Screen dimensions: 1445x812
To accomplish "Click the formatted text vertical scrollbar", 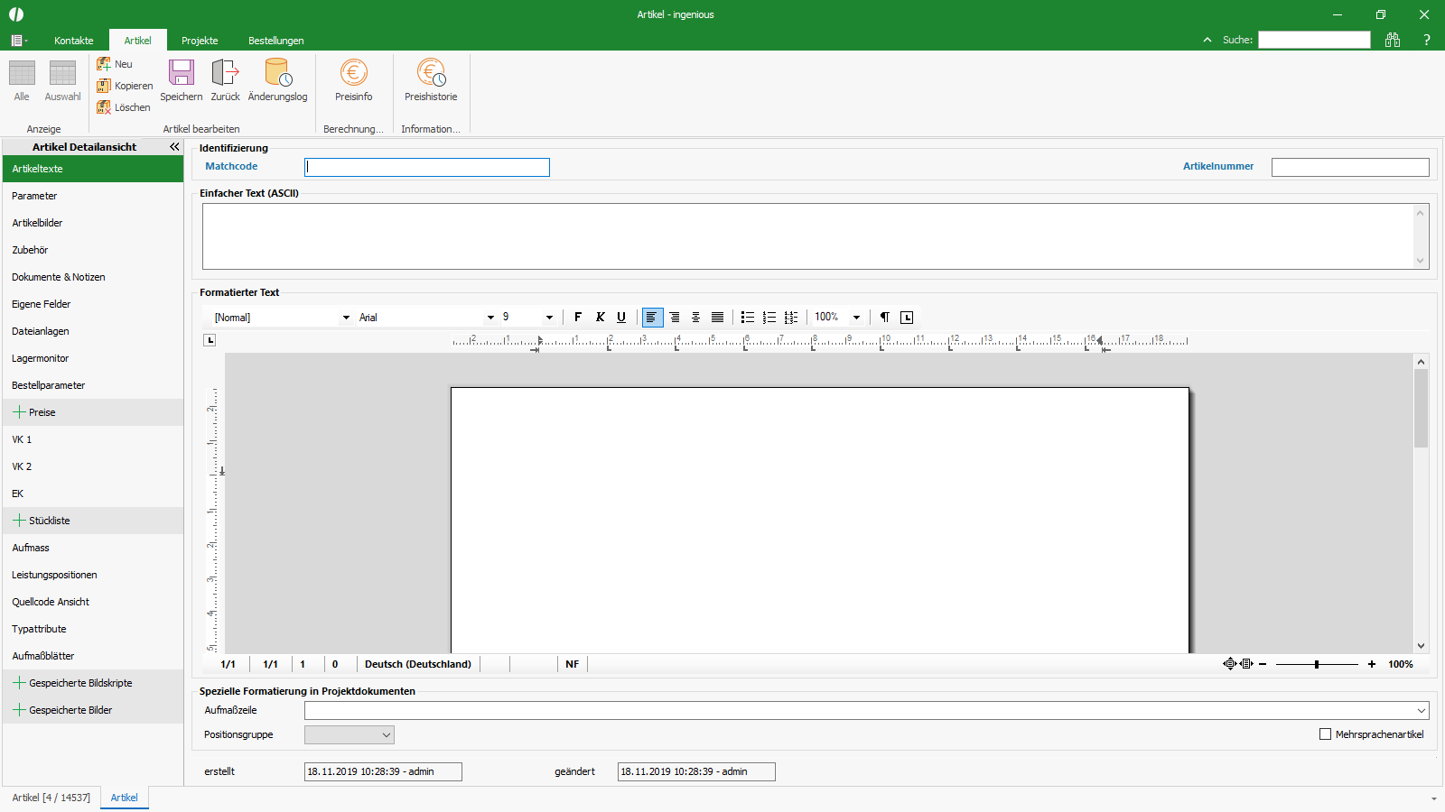I will point(1421,503).
